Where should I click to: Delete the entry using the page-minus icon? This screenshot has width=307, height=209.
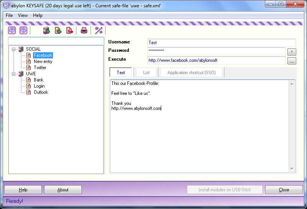coord(69,30)
